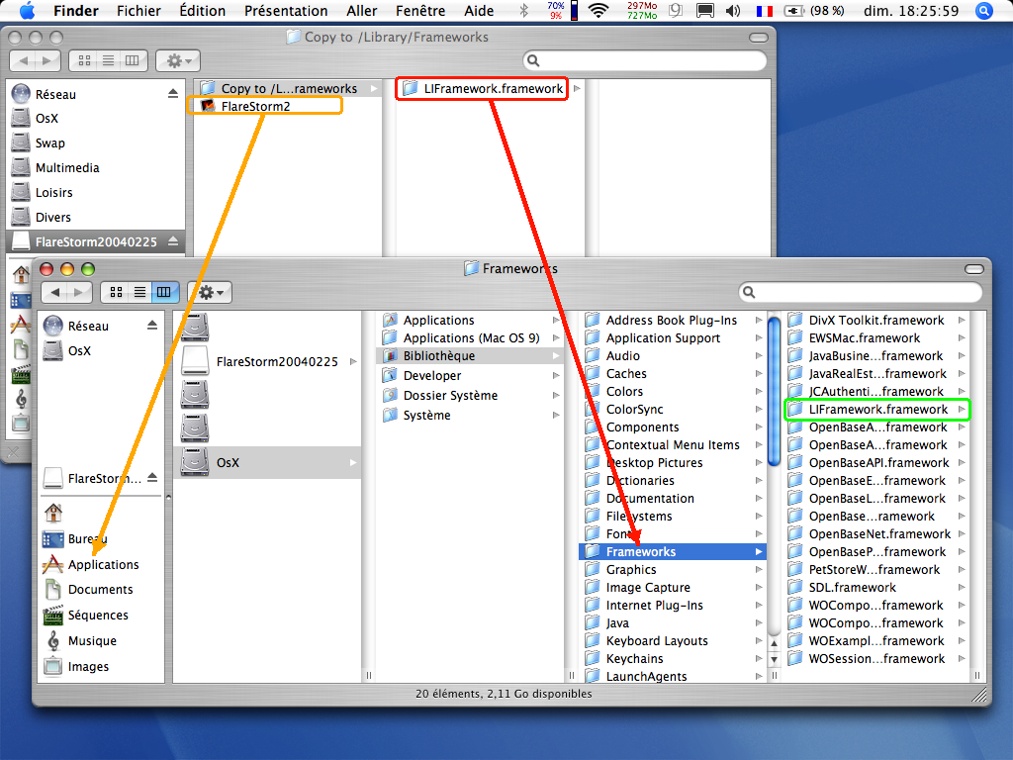Screen dimensions: 1013x760
Task: Expand Dossier Système folder arrow
Action: coord(556,396)
